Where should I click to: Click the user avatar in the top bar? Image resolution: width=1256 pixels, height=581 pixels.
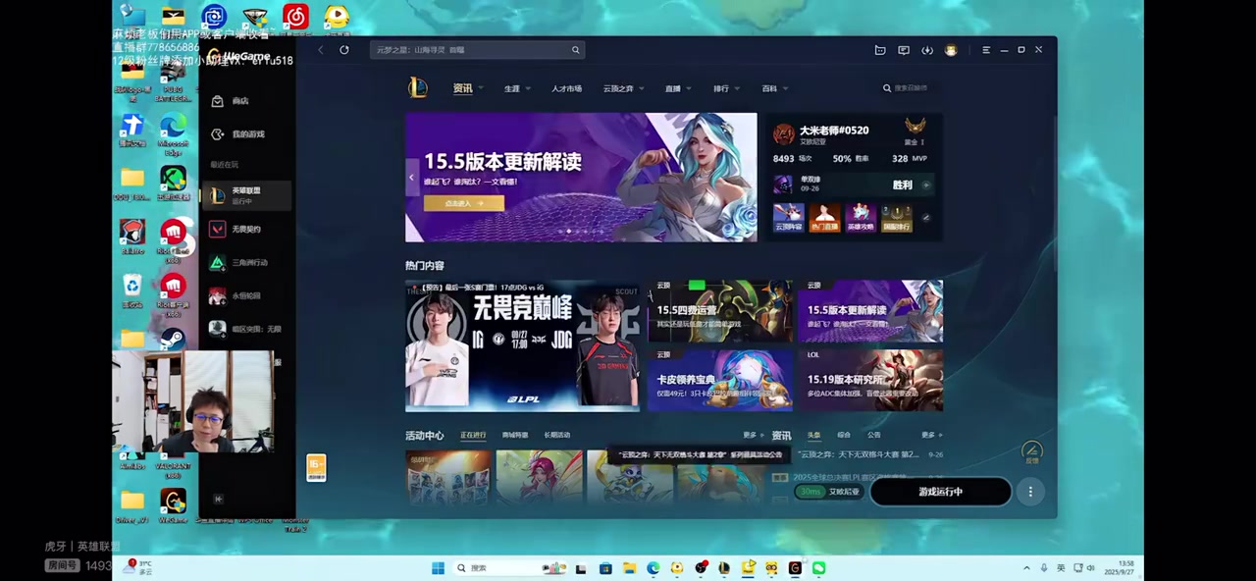tap(951, 50)
